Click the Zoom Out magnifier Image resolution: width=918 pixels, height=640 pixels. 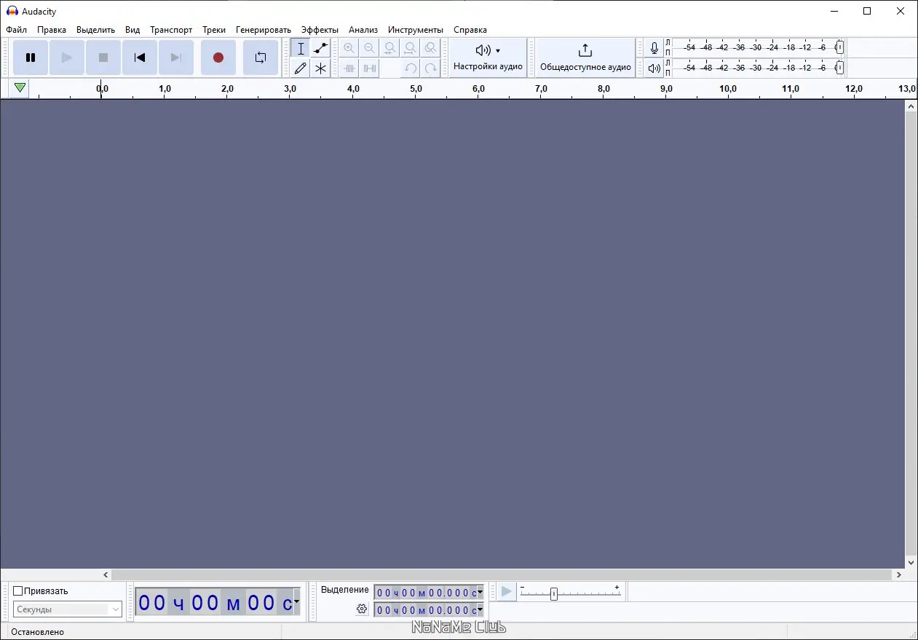point(370,49)
